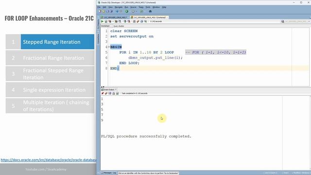Click the To Upper/Lower/InitCap icon
This screenshot has width=311, height=175.
146,21
